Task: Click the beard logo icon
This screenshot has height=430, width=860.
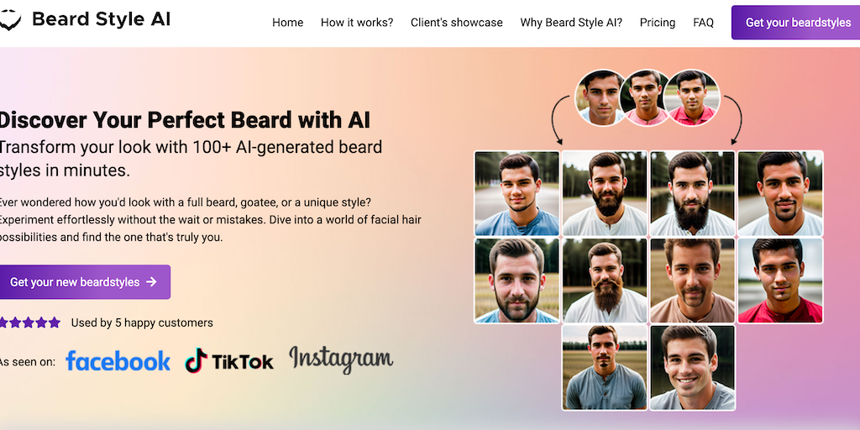Action: (x=10, y=21)
